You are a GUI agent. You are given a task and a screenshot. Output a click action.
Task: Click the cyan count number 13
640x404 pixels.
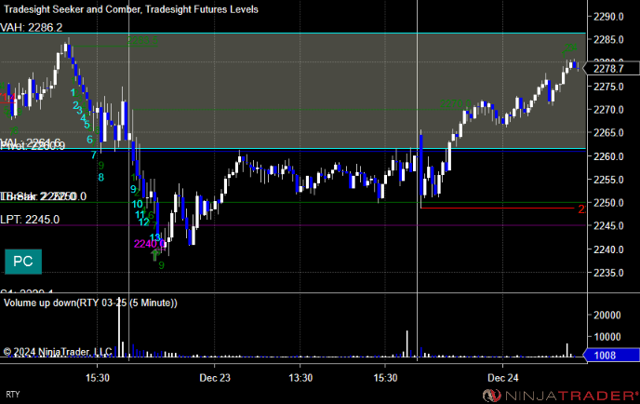155,237
